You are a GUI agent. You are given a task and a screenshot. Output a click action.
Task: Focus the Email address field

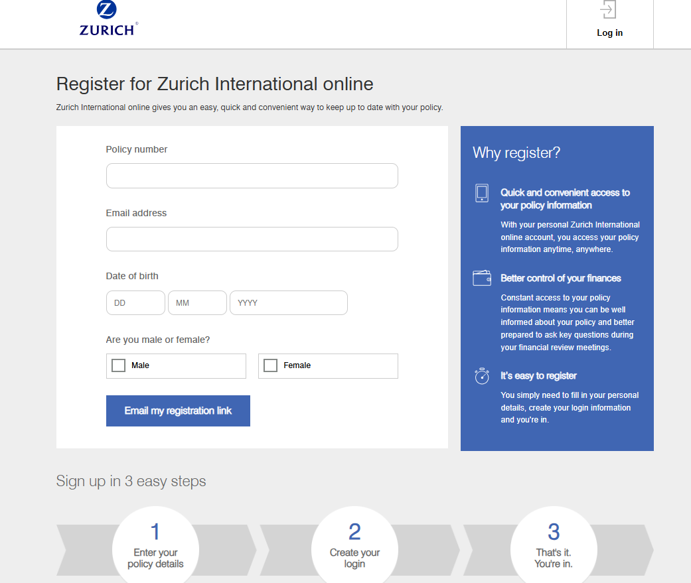pos(252,239)
